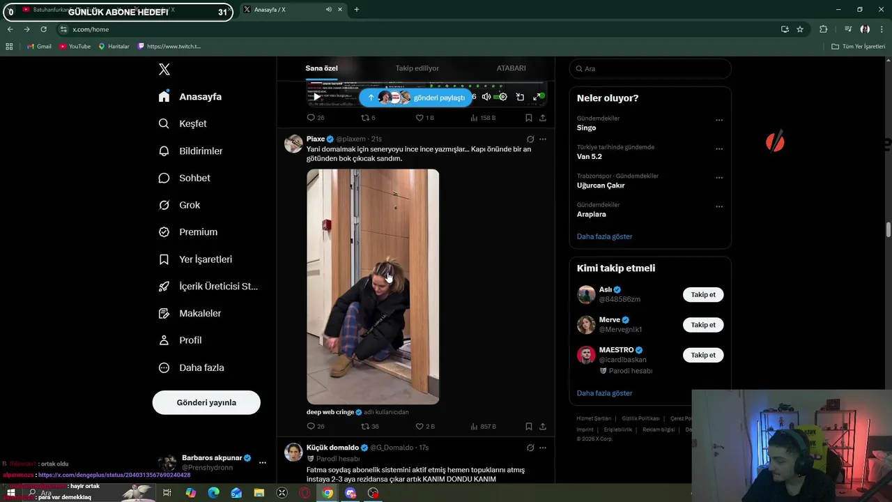Click gönderi paylaştı new posts pill
Screen dimensions: 892x502
click(416, 98)
